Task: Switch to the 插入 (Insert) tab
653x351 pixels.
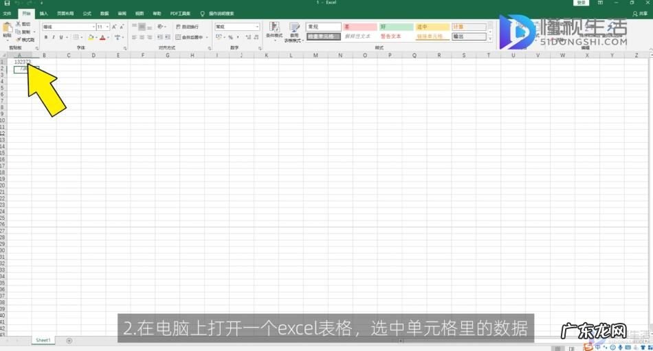Action: pyautogui.click(x=44, y=14)
